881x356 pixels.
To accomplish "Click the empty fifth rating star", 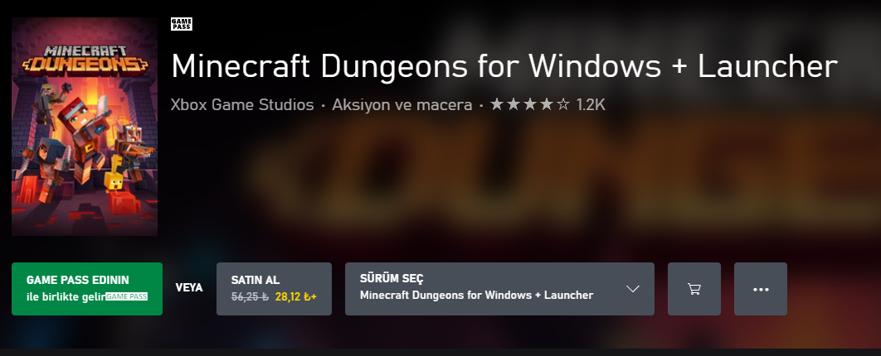I will (x=563, y=104).
